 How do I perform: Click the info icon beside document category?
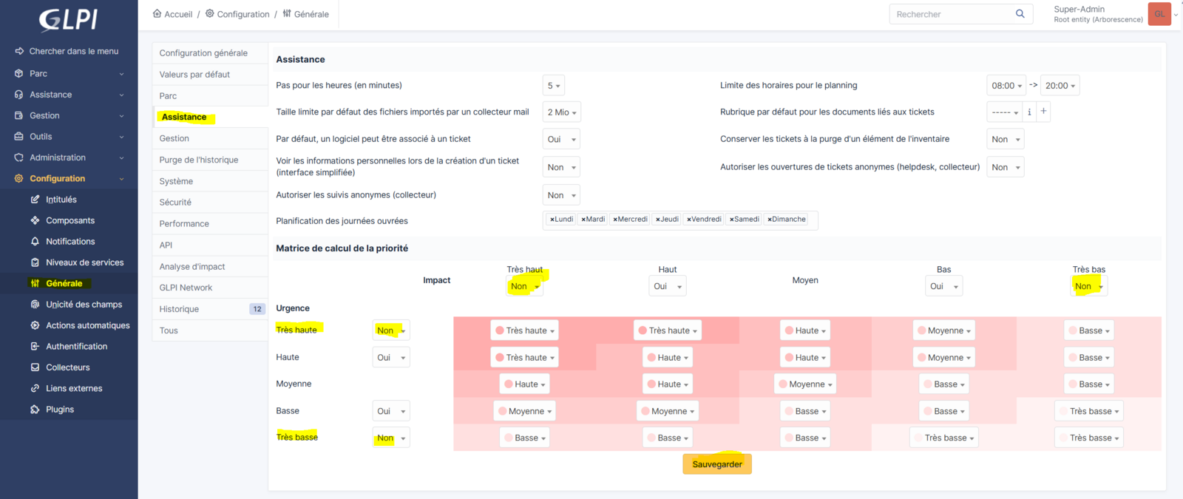click(x=1029, y=112)
